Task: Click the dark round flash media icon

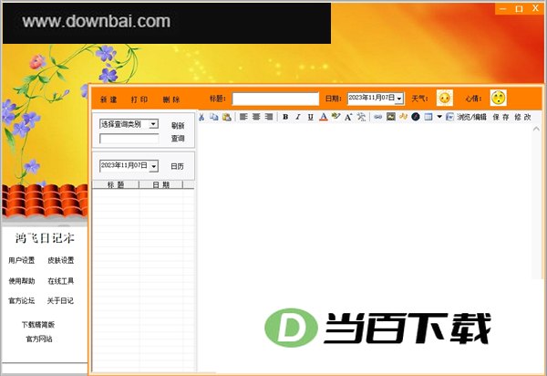Action: pos(416,117)
